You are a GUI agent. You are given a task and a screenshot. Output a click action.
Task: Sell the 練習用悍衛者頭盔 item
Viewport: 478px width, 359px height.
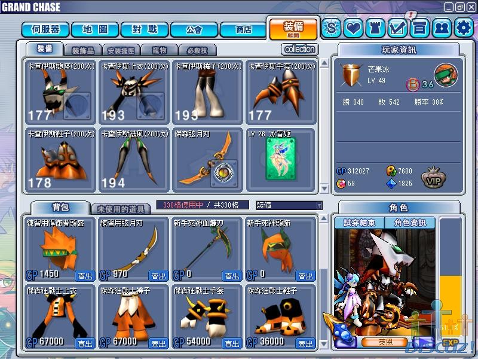point(85,276)
